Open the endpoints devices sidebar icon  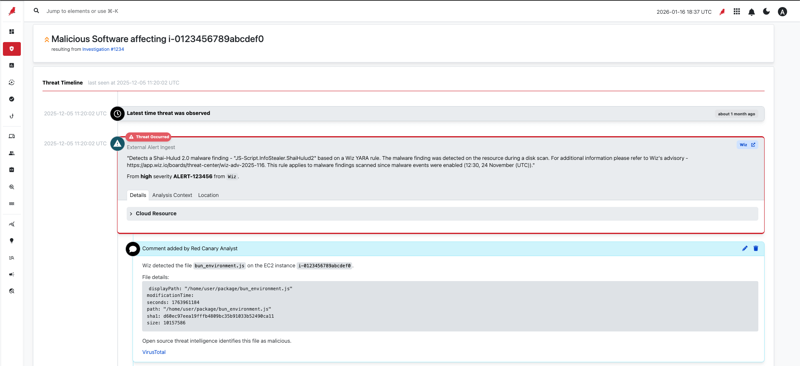pos(12,136)
